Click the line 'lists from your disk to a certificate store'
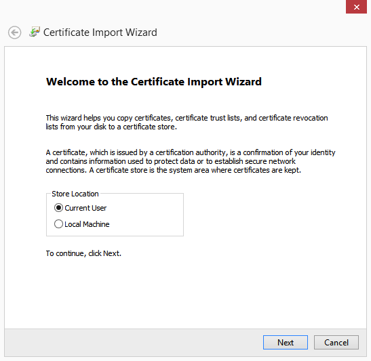 (x=111, y=127)
